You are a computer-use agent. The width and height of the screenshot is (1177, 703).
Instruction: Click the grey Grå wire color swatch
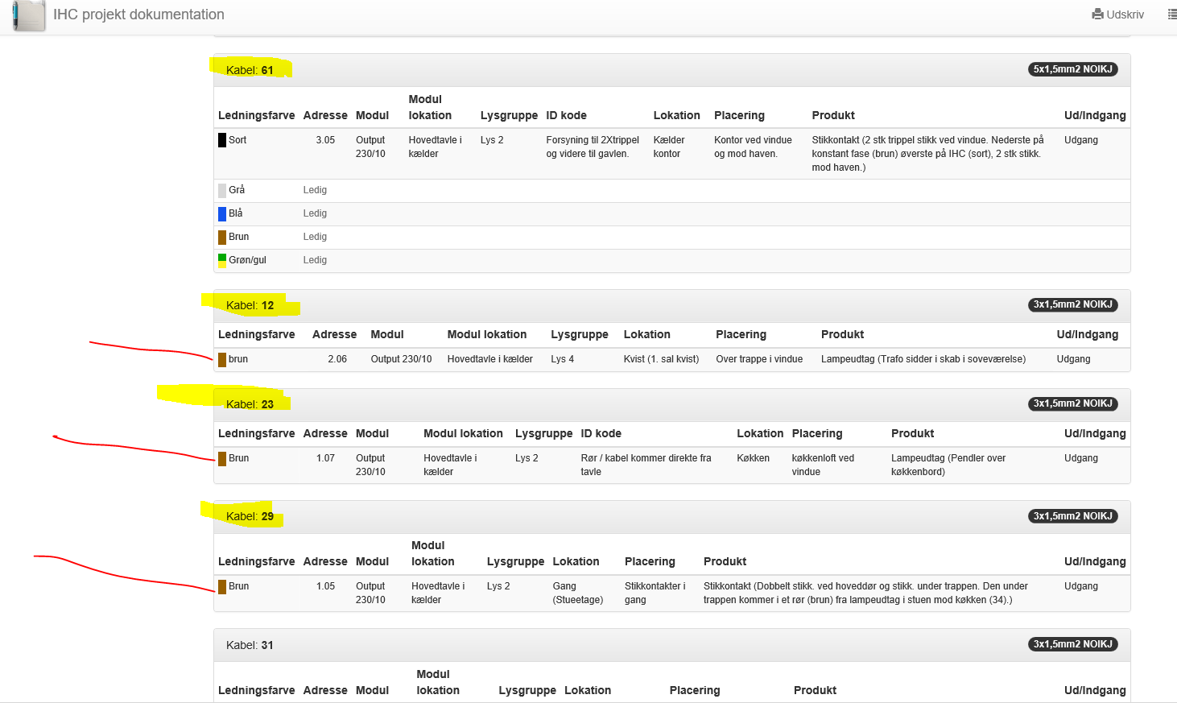click(222, 191)
